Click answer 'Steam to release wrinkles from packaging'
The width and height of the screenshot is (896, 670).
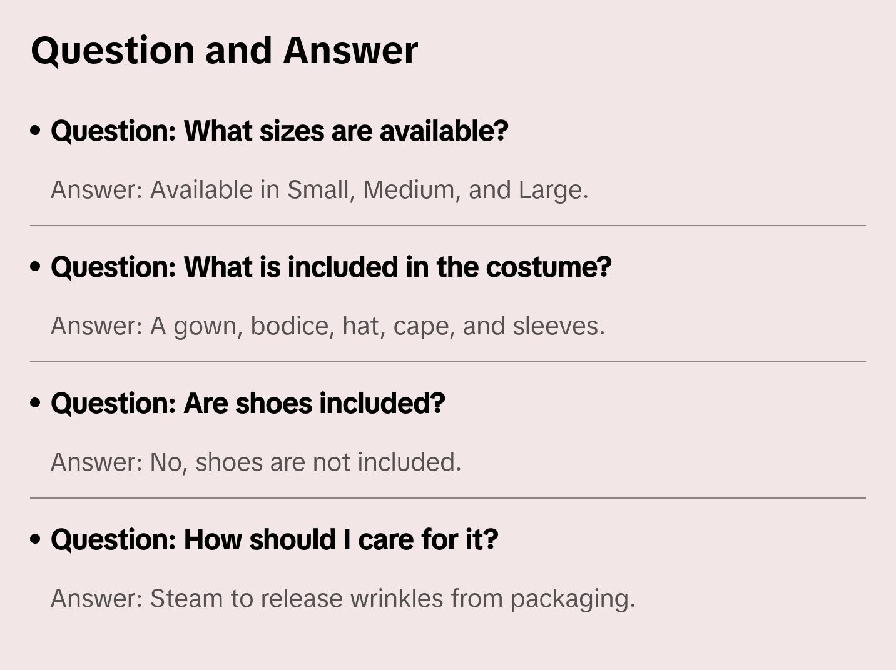click(x=342, y=599)
